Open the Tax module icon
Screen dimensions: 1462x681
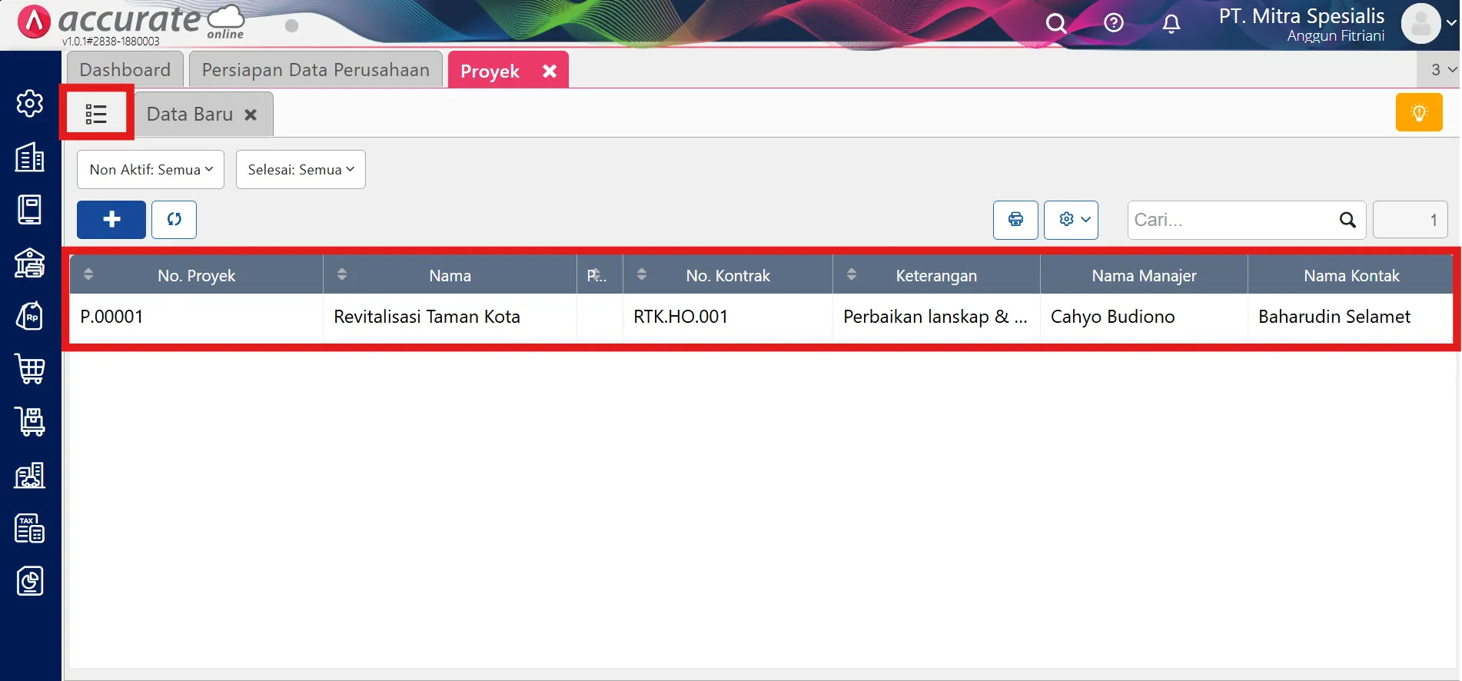click(x=30, y=529)
